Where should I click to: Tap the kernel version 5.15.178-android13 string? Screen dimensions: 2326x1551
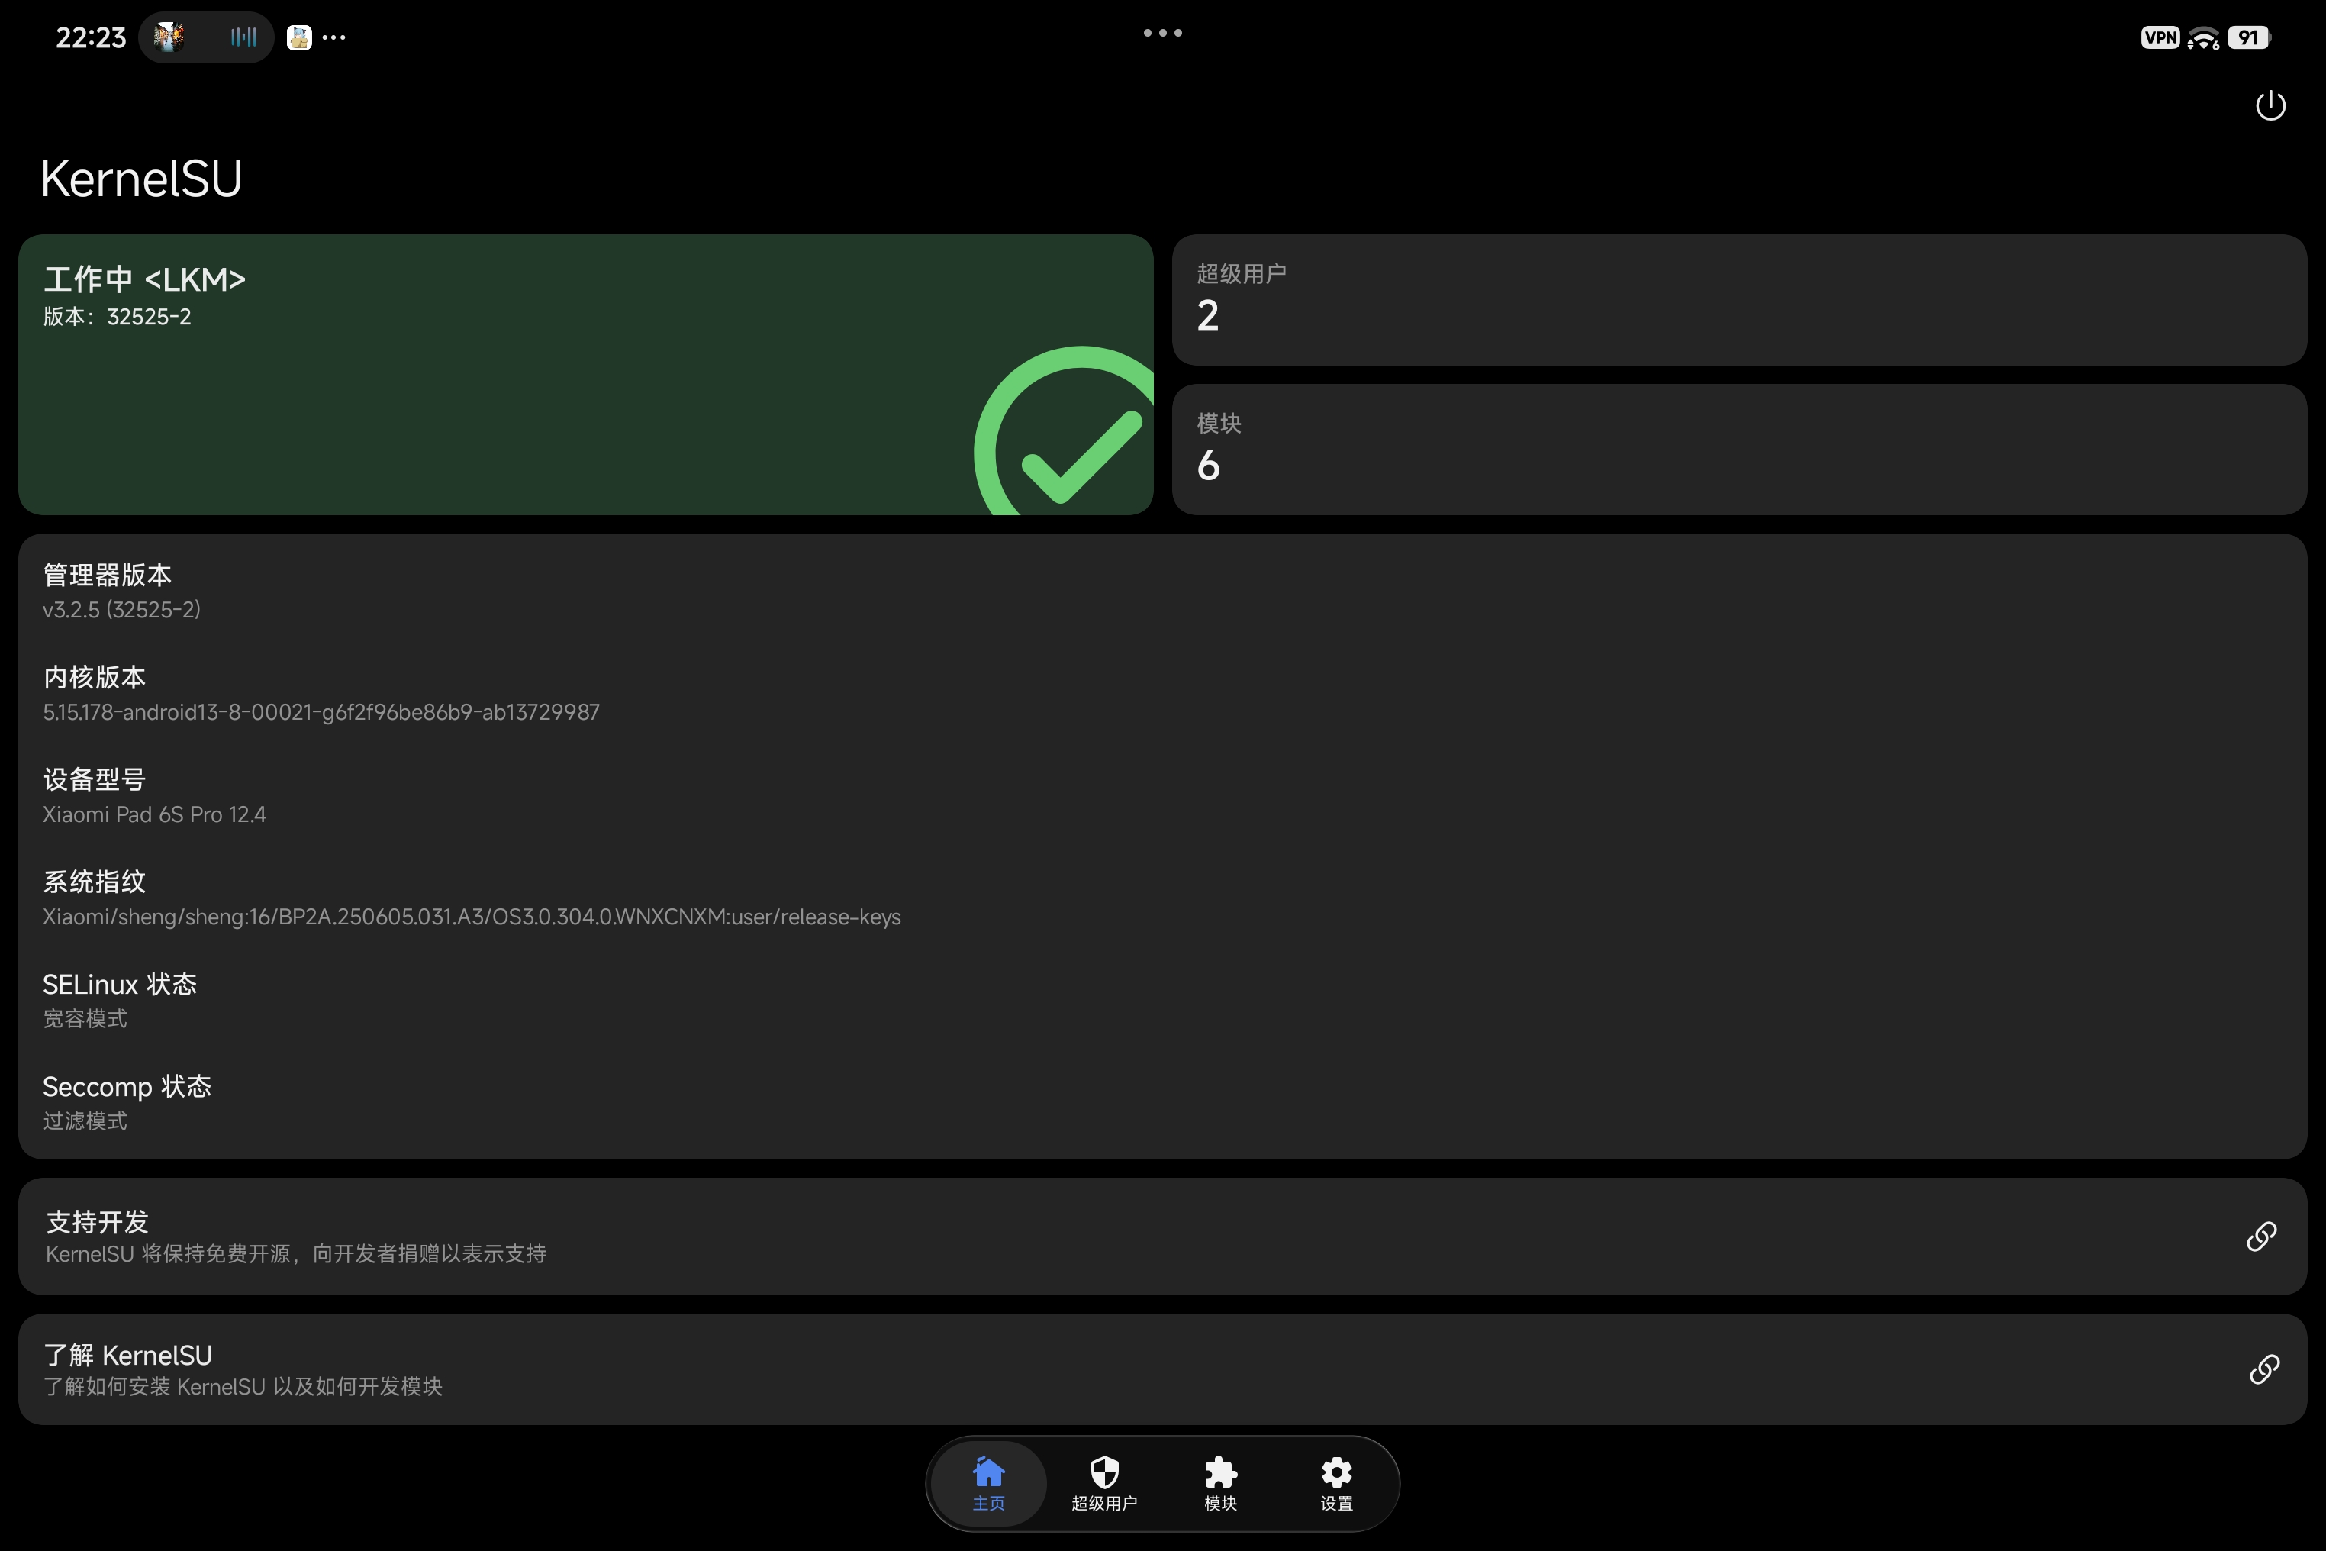[x=321, y=712]
